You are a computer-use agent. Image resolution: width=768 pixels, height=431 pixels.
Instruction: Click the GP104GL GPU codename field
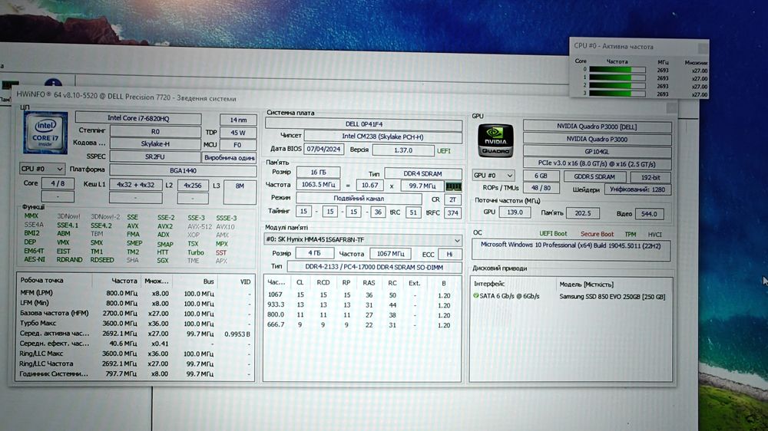(x=597, y=152)
